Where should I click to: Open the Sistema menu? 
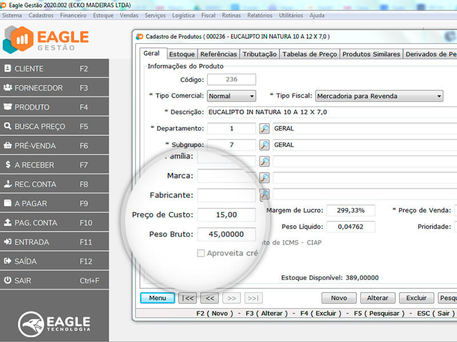coord(12,15)
